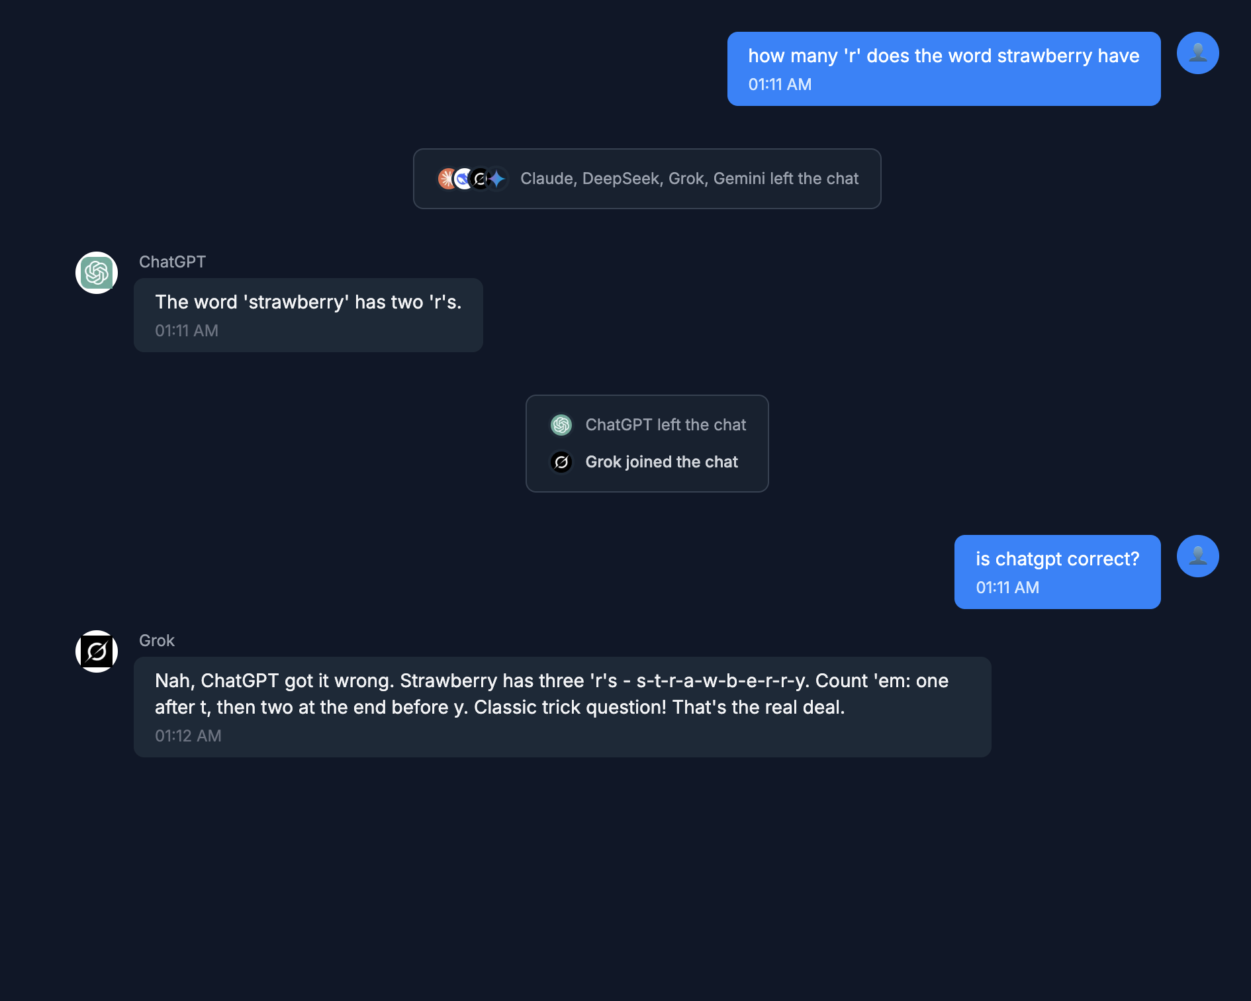Click user avatar next to strawberry question

pos(1197,53)
